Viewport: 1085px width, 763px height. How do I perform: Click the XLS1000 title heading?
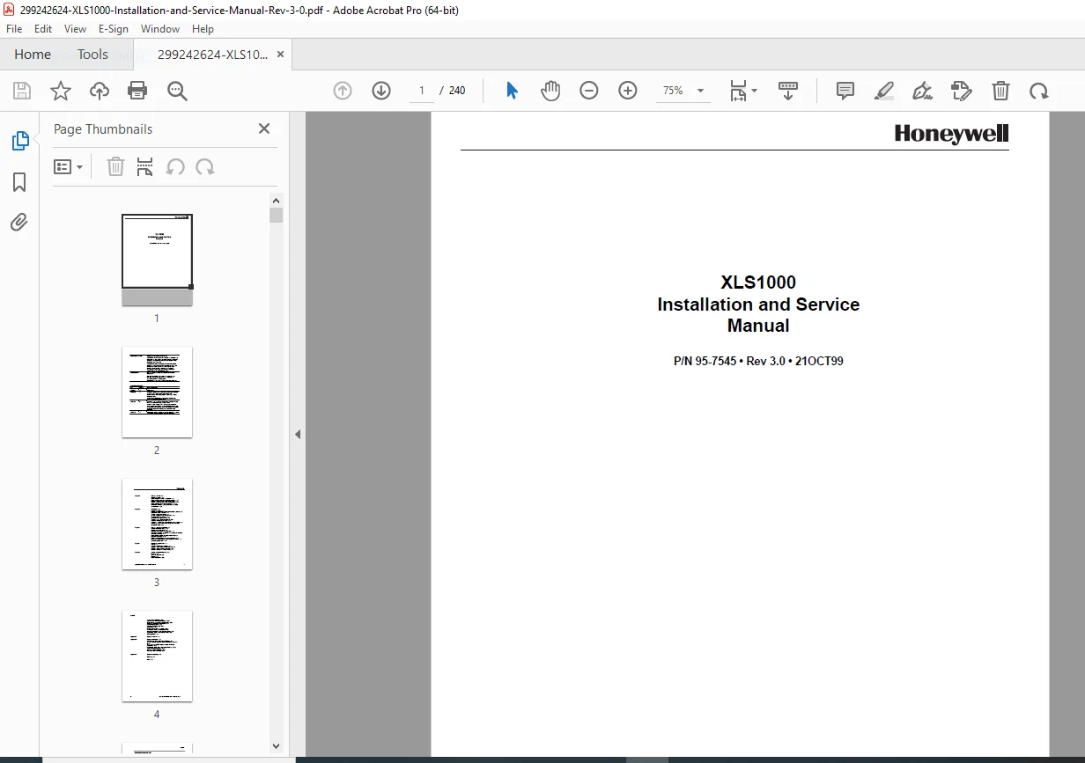point(758,282)
